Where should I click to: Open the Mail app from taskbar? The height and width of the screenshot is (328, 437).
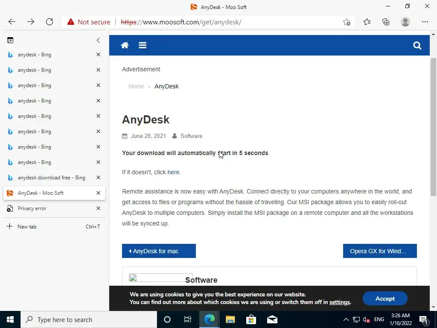272,319
